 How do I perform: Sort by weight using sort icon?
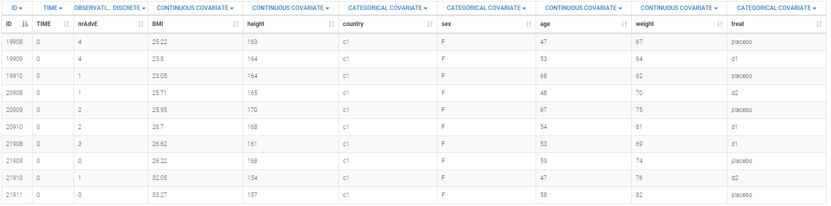720,24
